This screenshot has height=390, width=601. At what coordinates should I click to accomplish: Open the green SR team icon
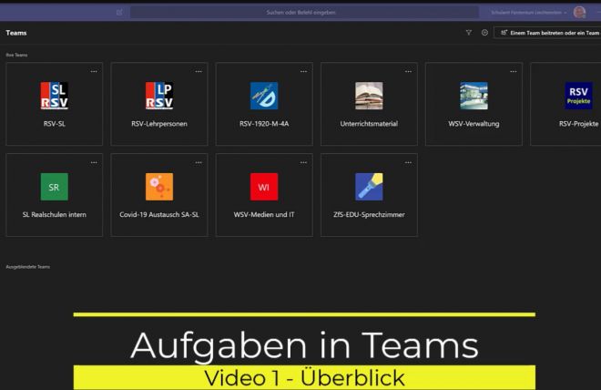[x=55, y=187]
